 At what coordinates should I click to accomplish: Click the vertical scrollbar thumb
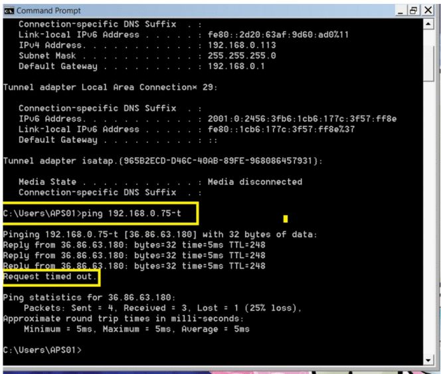click(x=428, y=63)
